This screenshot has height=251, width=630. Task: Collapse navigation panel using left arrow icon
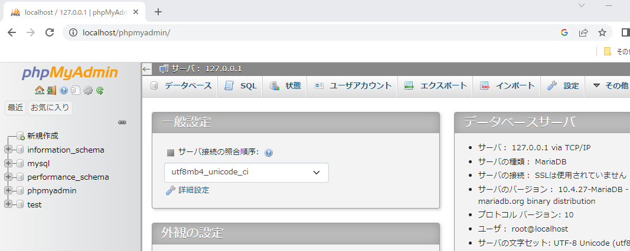point(146,69)
